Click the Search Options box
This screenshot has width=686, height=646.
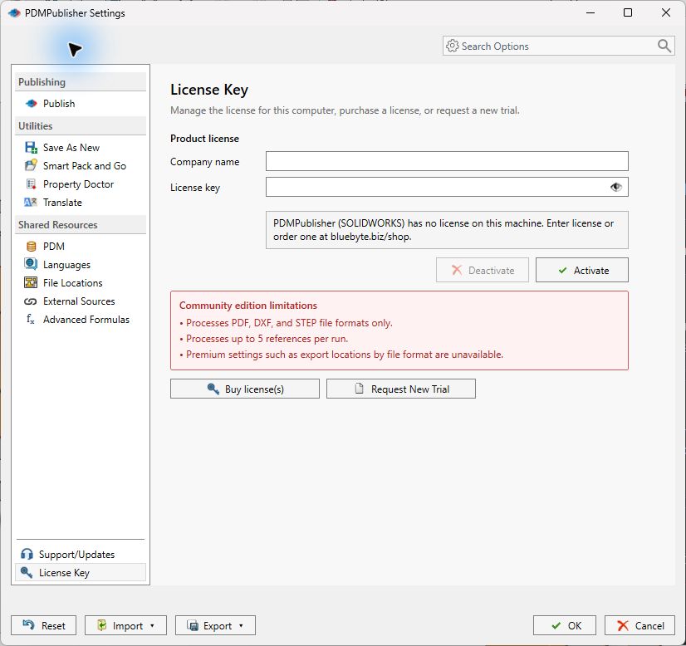(558, 46)
